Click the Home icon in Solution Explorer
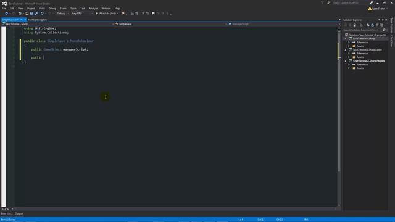This screenshot has width=395, height=222. pyautogui.click(x=355, y=25)
